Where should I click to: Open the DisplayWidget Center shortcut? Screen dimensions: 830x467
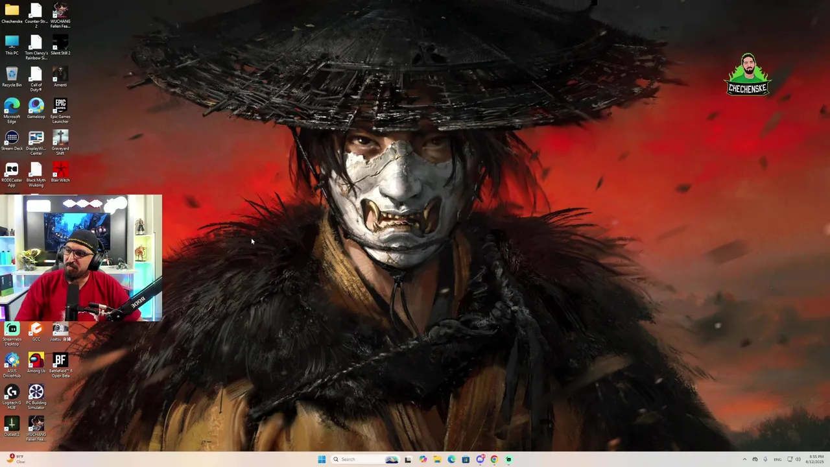click(x=36, y=143)
